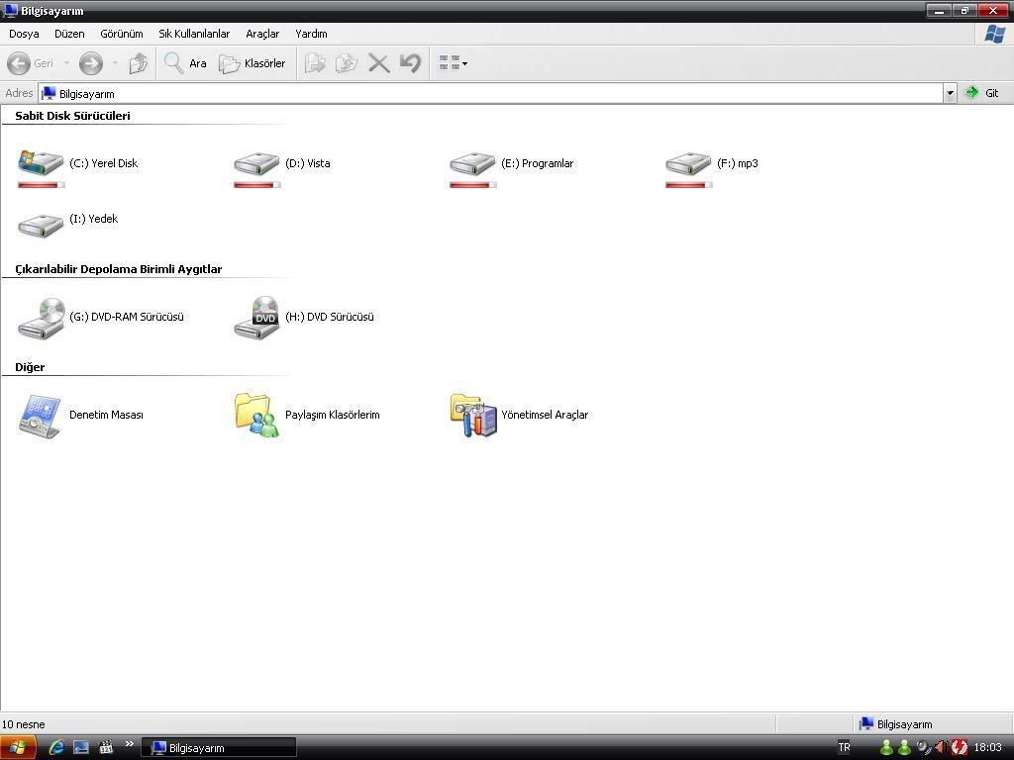Image resolution: width=1014 pixels, height=760 pixels.
Task: Select the Denetim Masası icon
Action: (x=81, y=416)
